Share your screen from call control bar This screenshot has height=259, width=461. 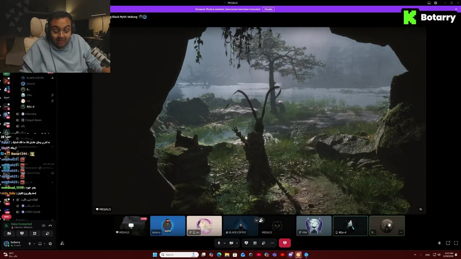tap(246, 243)
